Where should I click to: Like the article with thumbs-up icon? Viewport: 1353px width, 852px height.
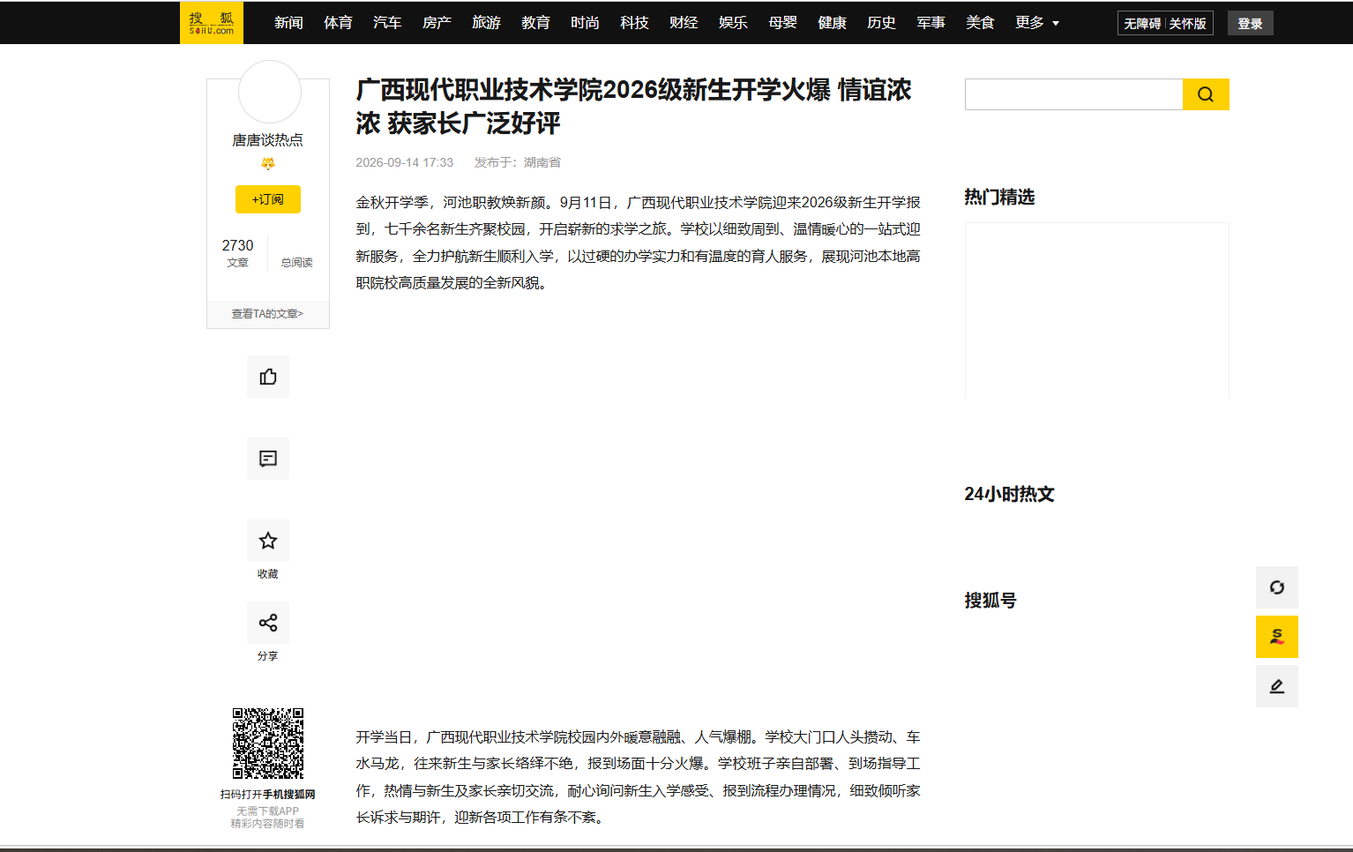[268, 377]
